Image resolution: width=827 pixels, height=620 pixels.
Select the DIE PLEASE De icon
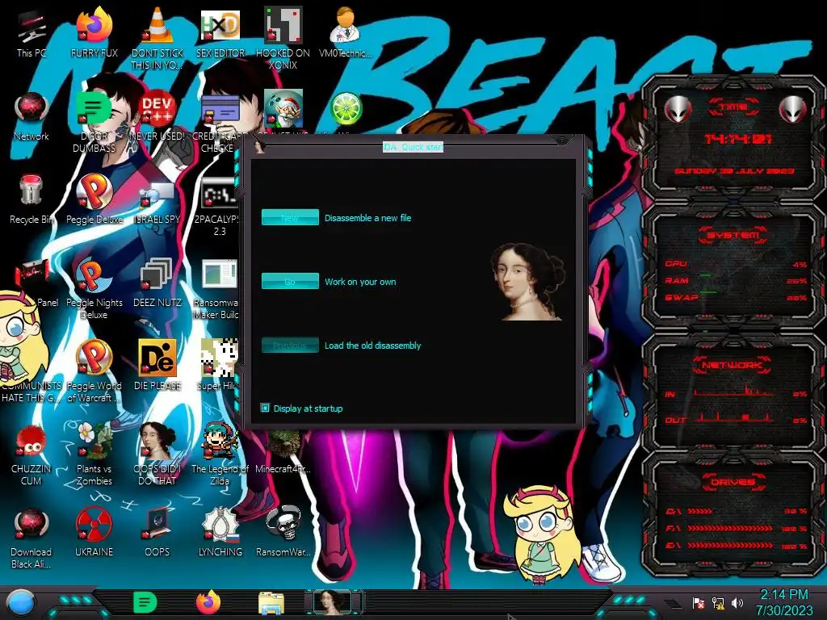pyautogui.click(x=157, y=366)
